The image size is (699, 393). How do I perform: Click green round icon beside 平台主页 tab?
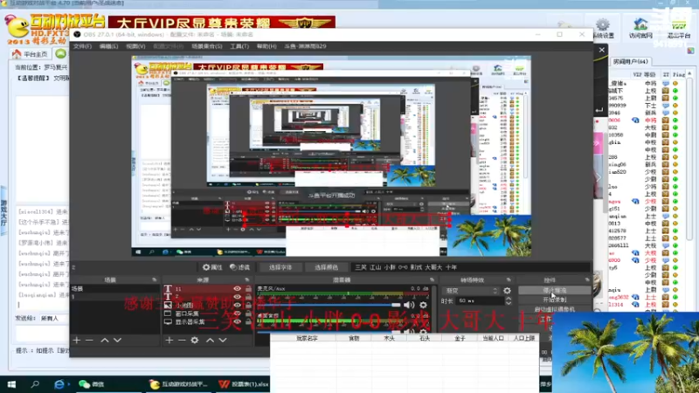[60, 54]
